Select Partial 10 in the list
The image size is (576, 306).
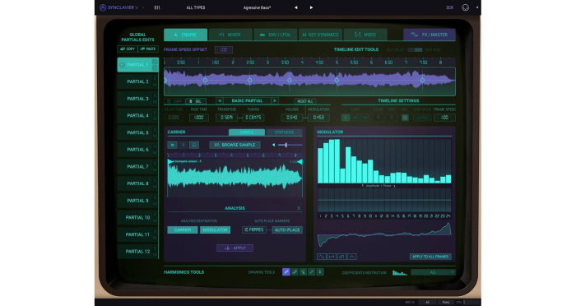tap(137, 217)
